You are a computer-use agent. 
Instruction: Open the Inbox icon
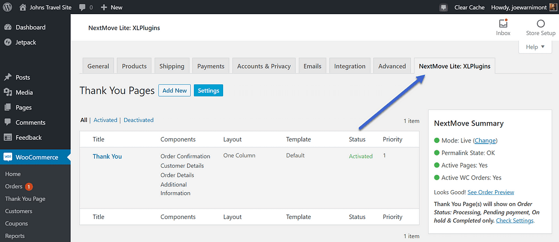[x=503, y=24]
